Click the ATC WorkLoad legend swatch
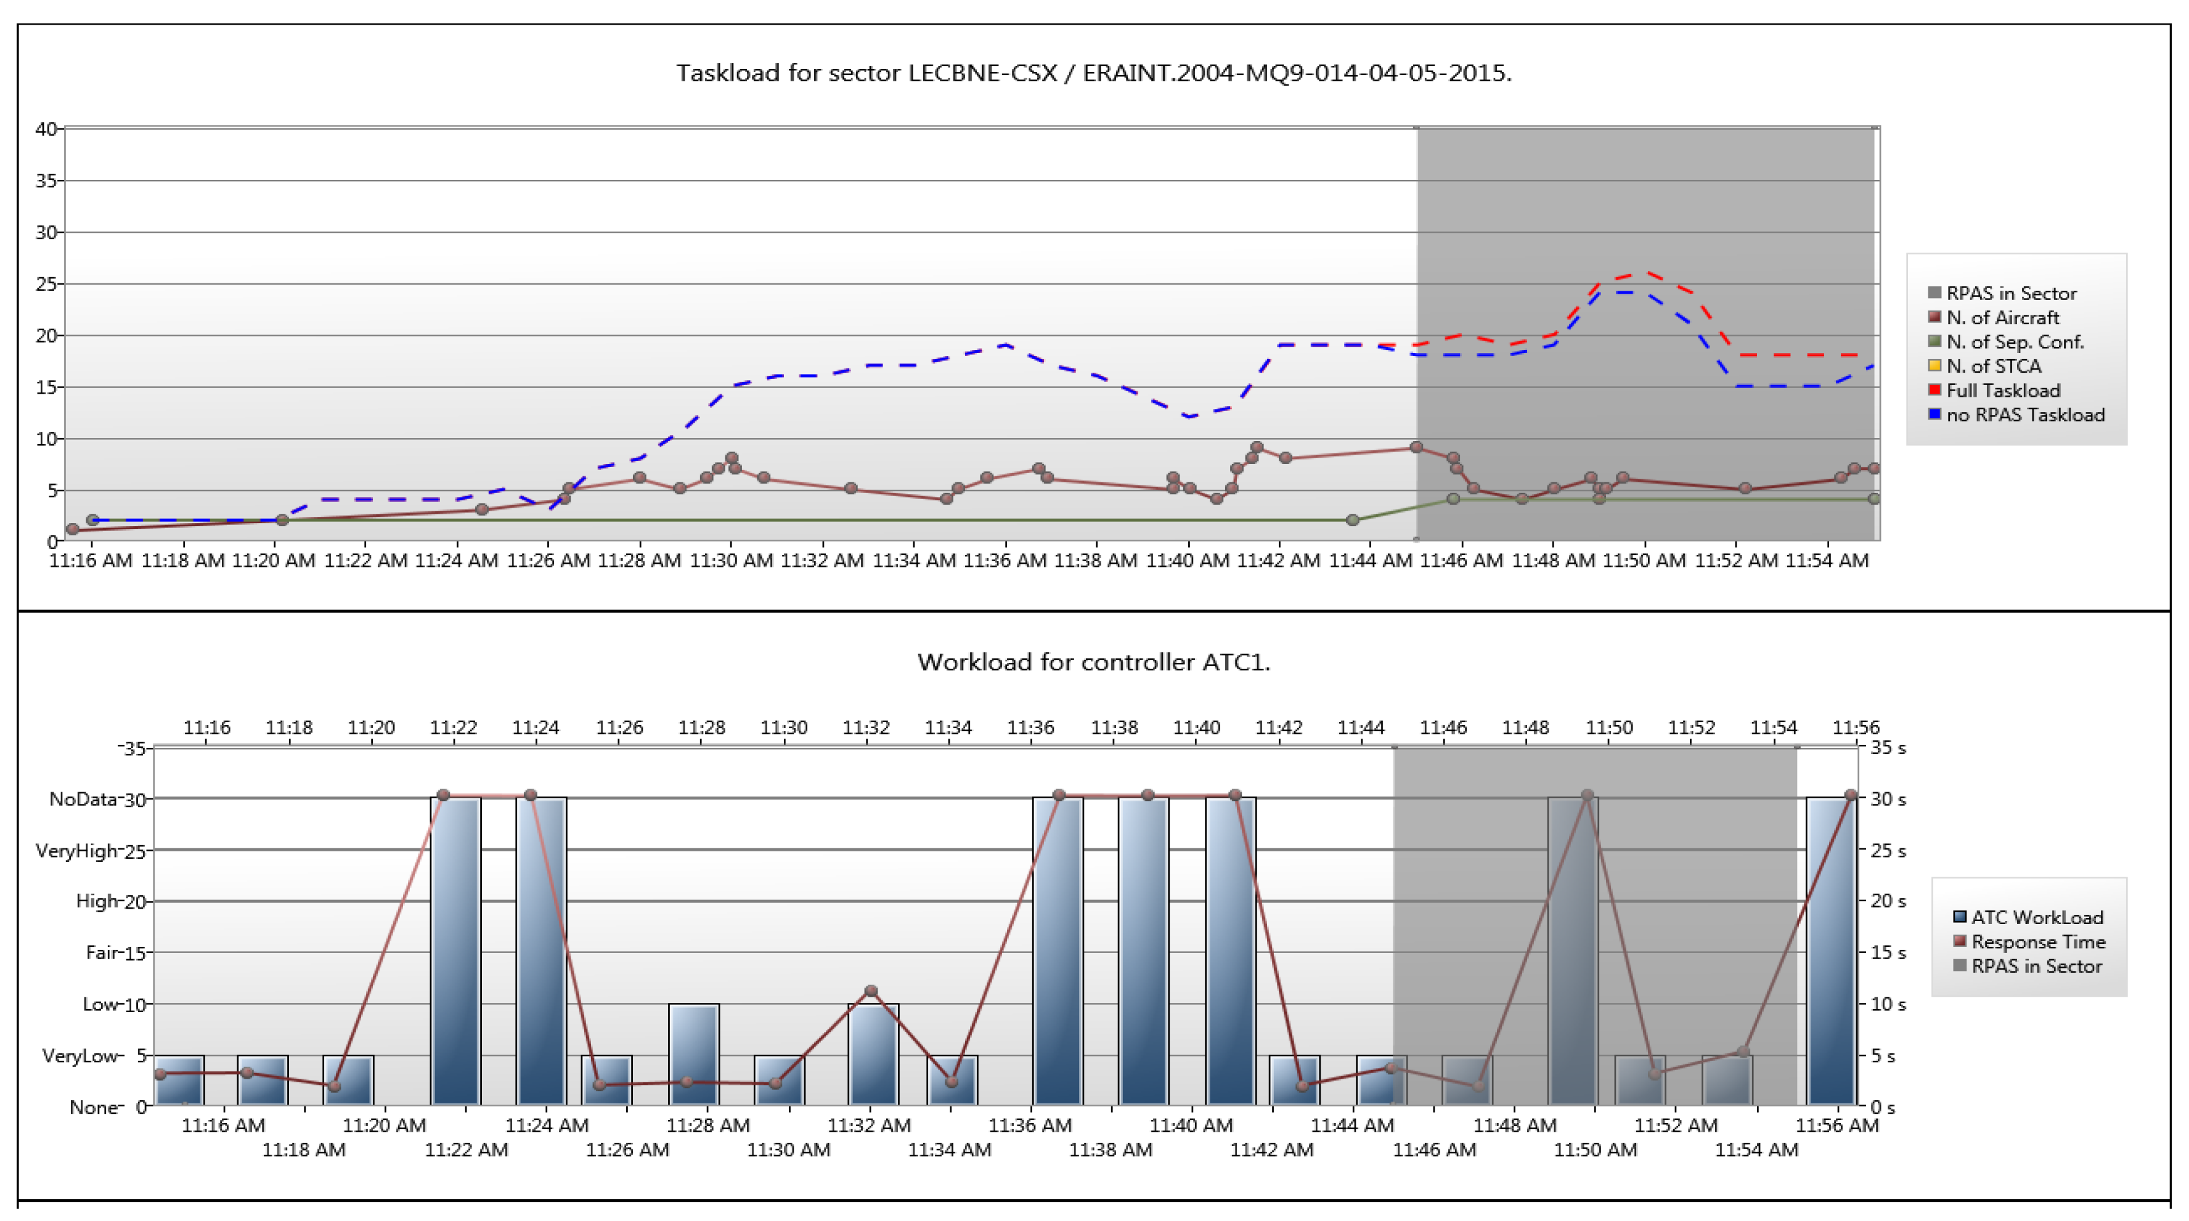Image resolution: width=2189 pixels, height=1221 pixels. click(1960, 917)
